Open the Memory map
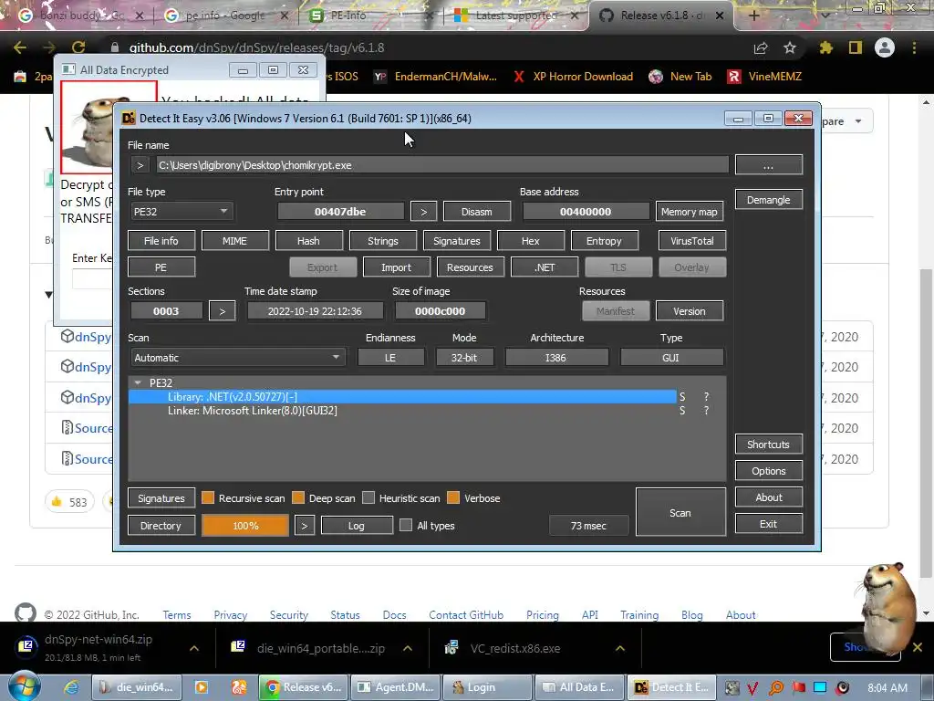Screen dimensions: 934x701 pos(690,212)
